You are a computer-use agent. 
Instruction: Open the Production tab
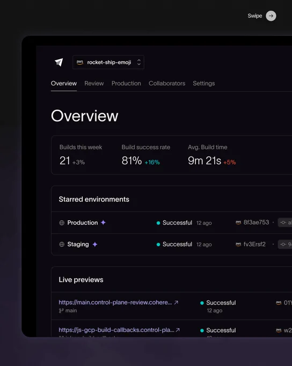point(126,83)
